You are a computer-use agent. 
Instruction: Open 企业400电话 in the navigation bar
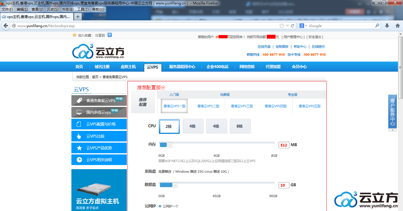coord(217,67)
